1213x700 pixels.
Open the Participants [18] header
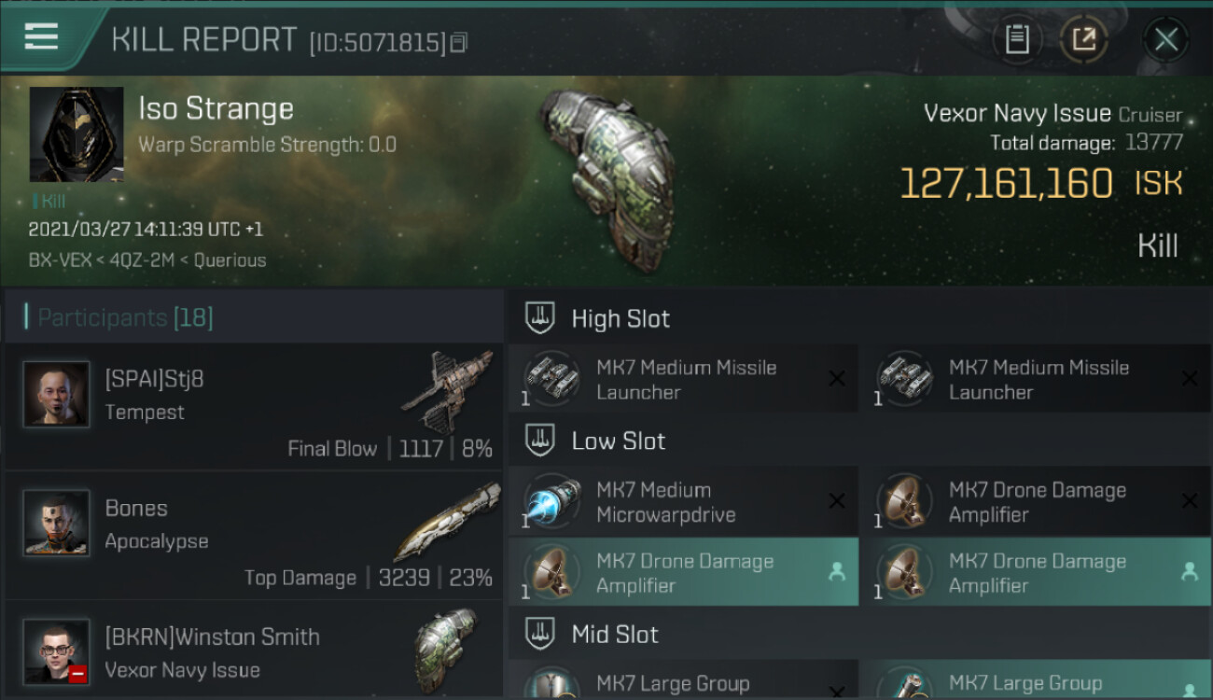point(125,317)
